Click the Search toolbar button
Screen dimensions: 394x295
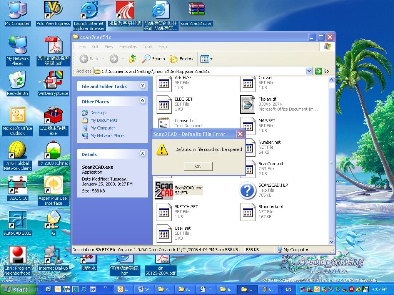point(154,59)
